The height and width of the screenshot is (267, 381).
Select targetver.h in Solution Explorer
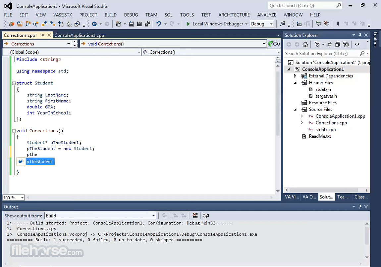pos(326,96)
